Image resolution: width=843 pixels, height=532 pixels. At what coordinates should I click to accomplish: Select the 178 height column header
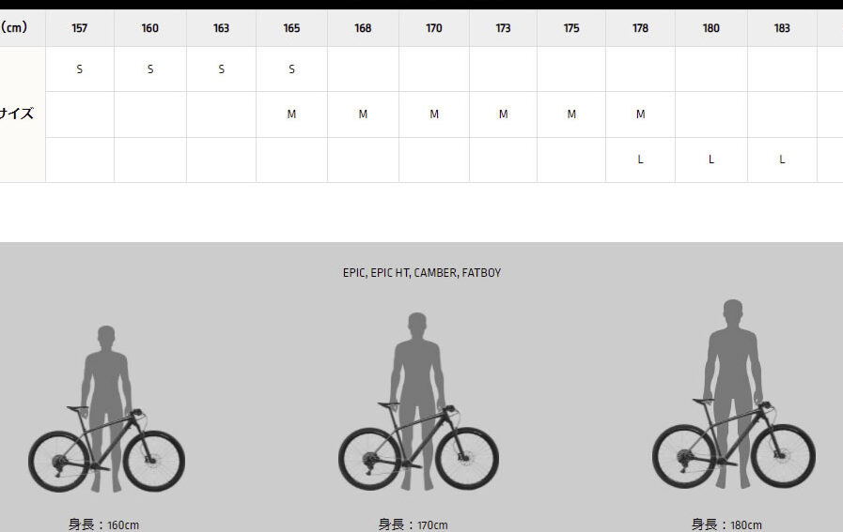click(x=640, y=28)
